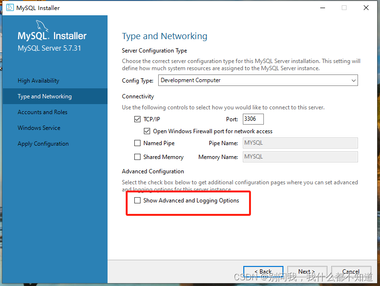Uncheck Open Windows Firewall port checkbox

click(x=147, y=131)
